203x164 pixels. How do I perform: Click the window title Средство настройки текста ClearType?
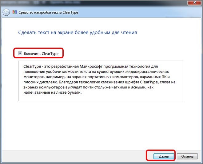[48, 12]
